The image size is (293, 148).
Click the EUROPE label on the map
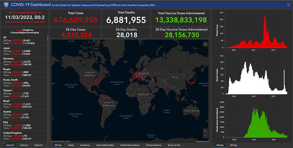coord(144,73)
